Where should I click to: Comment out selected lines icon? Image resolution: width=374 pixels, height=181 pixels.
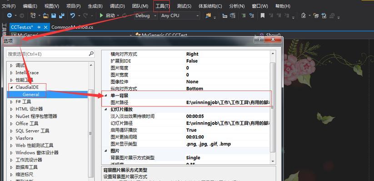click(x=243, y=16)
